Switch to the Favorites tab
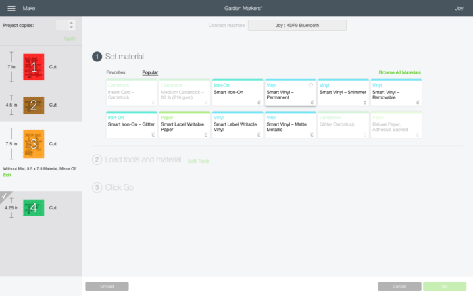Image resolution: width=473 pixels, height=296 pixels. coord(116,72)
